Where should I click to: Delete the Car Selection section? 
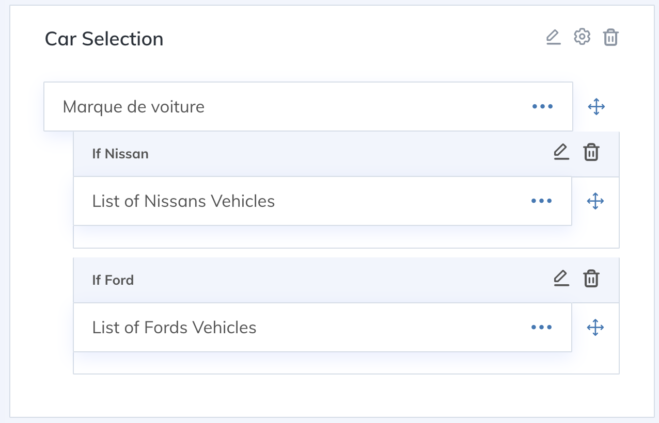pyautogui.click(x=611, y=38)
